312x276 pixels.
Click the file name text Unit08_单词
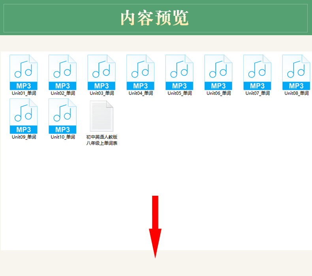[x=297, y=93]
